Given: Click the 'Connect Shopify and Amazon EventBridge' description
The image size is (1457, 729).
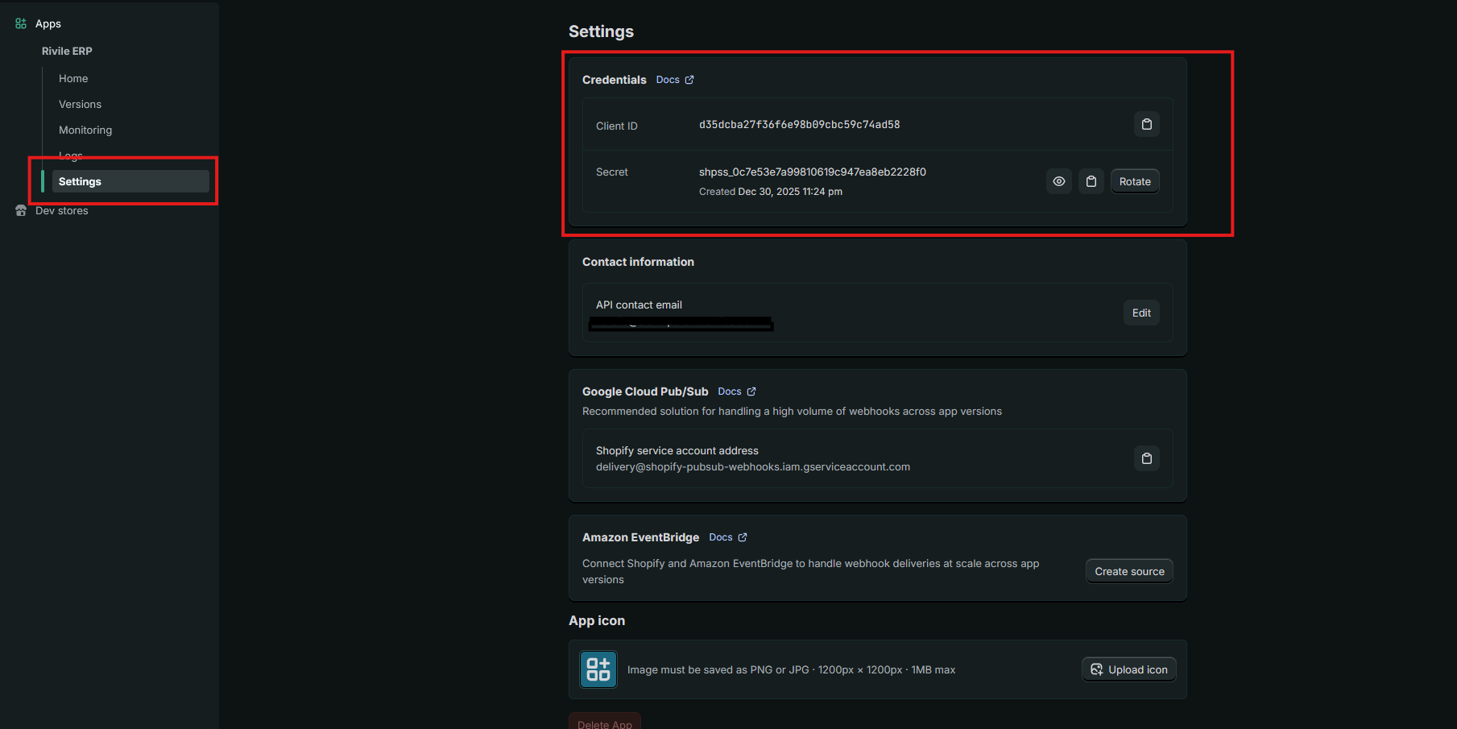Looking at the screenshot, I should tap(811, 571).
